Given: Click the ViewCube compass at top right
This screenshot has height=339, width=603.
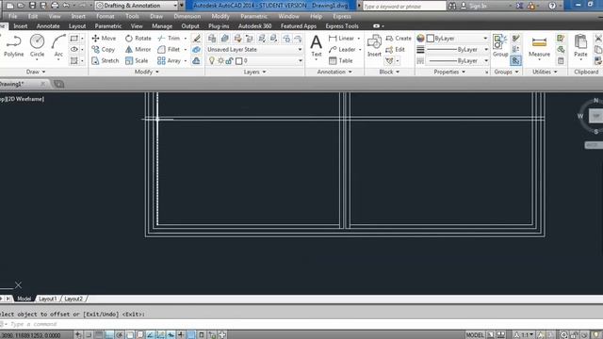Looking at the screenshot, I should coord(594,116).
